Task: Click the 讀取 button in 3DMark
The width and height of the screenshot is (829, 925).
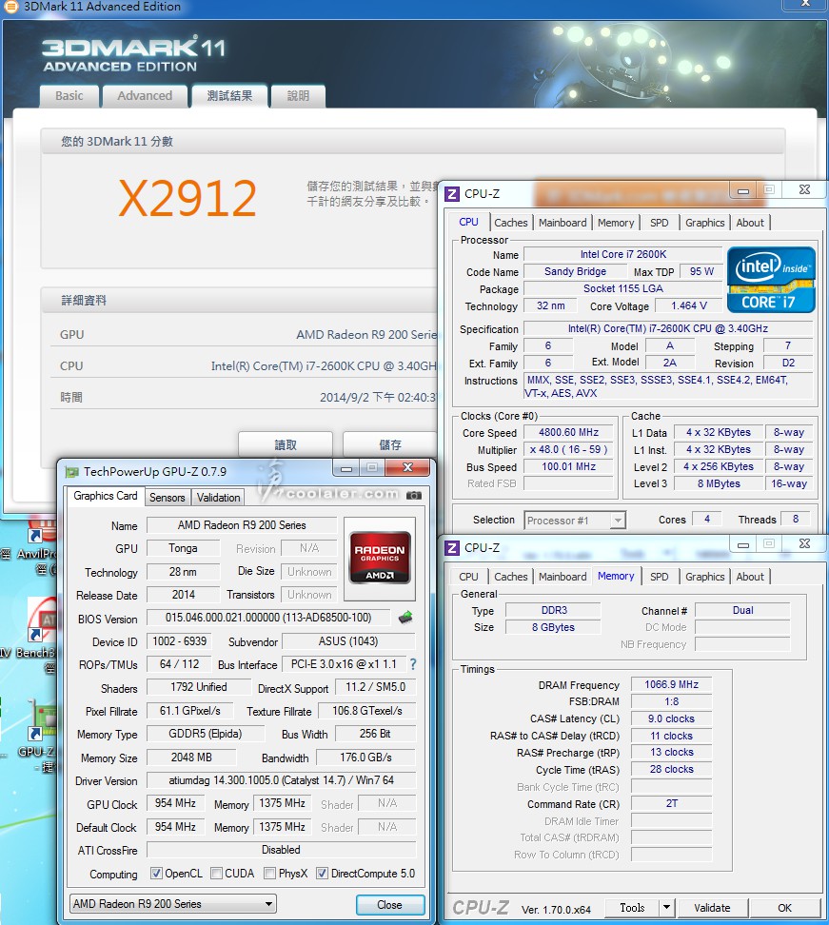Action: click(286, 444)
